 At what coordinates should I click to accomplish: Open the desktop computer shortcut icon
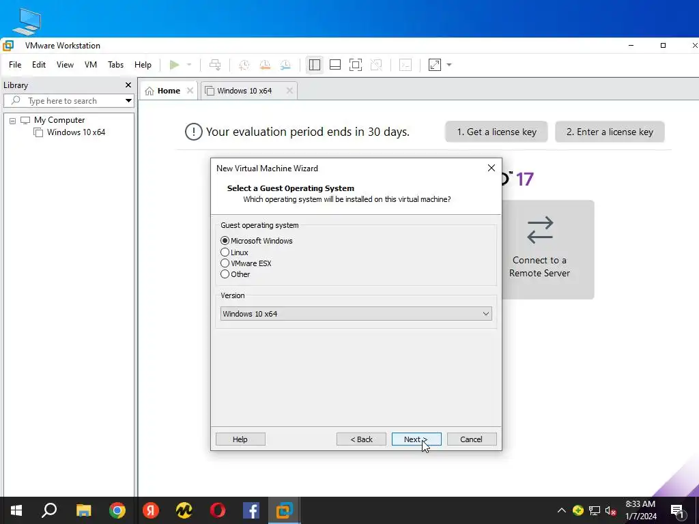27,21
